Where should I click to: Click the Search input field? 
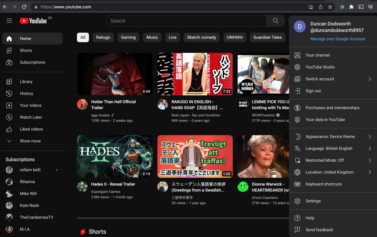[186, 21]
